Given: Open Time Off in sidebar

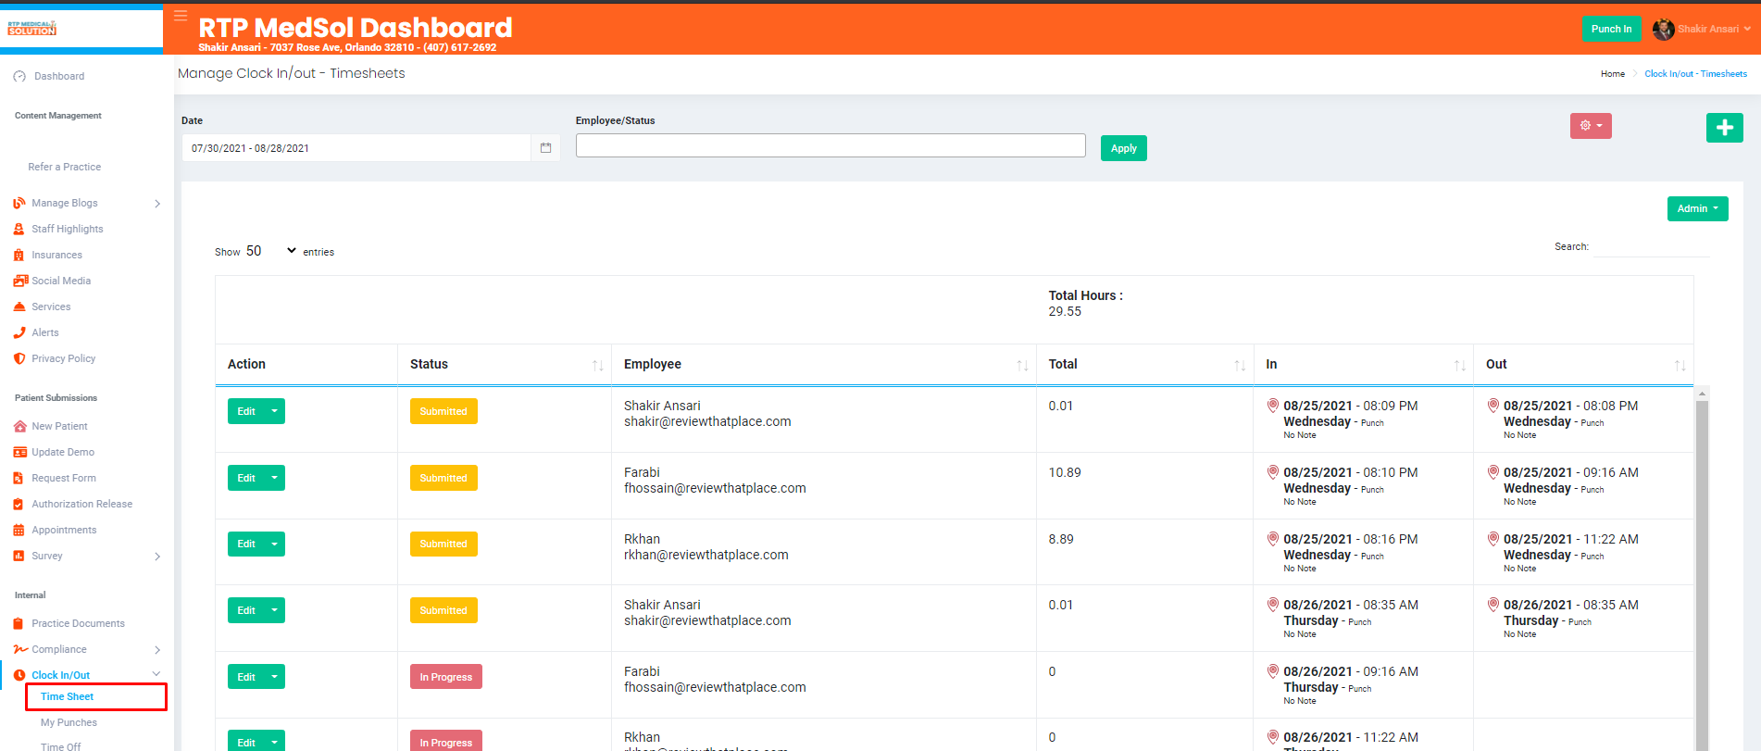Looking at the screenshot, I should point(61,746).
